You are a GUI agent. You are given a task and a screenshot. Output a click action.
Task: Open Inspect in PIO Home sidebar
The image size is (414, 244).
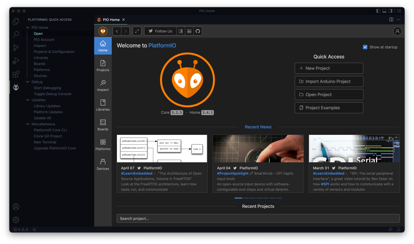[103, 86]
